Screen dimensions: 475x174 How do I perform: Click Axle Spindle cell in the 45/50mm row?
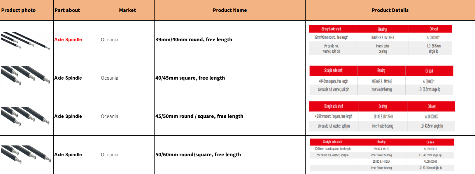68,116
